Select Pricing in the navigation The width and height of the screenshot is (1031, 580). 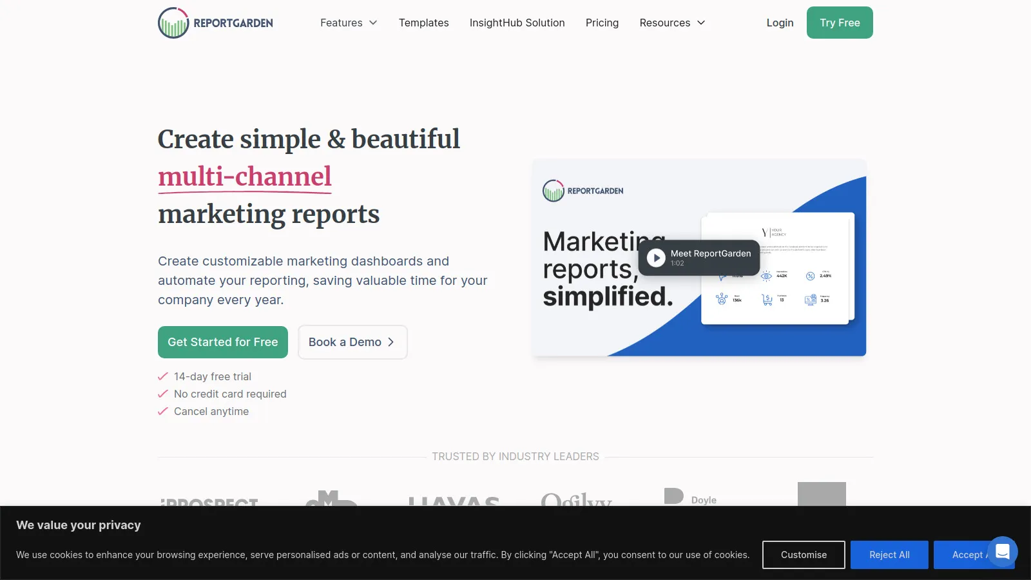602,23
